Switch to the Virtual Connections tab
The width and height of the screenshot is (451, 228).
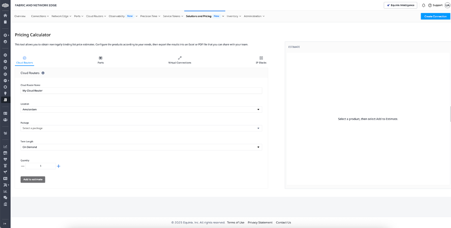(x=180, y=60)
